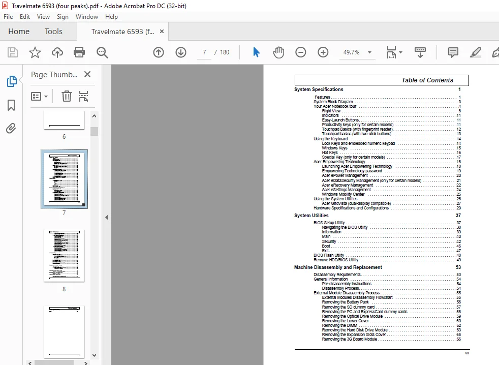Switch to the Tools tab

coord(53,31)
